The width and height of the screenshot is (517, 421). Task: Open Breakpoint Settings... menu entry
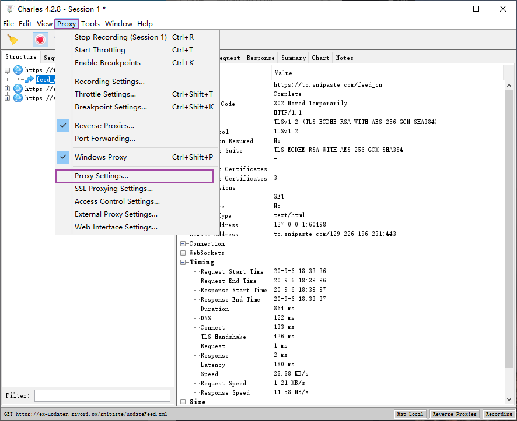(x=137, y=107)
